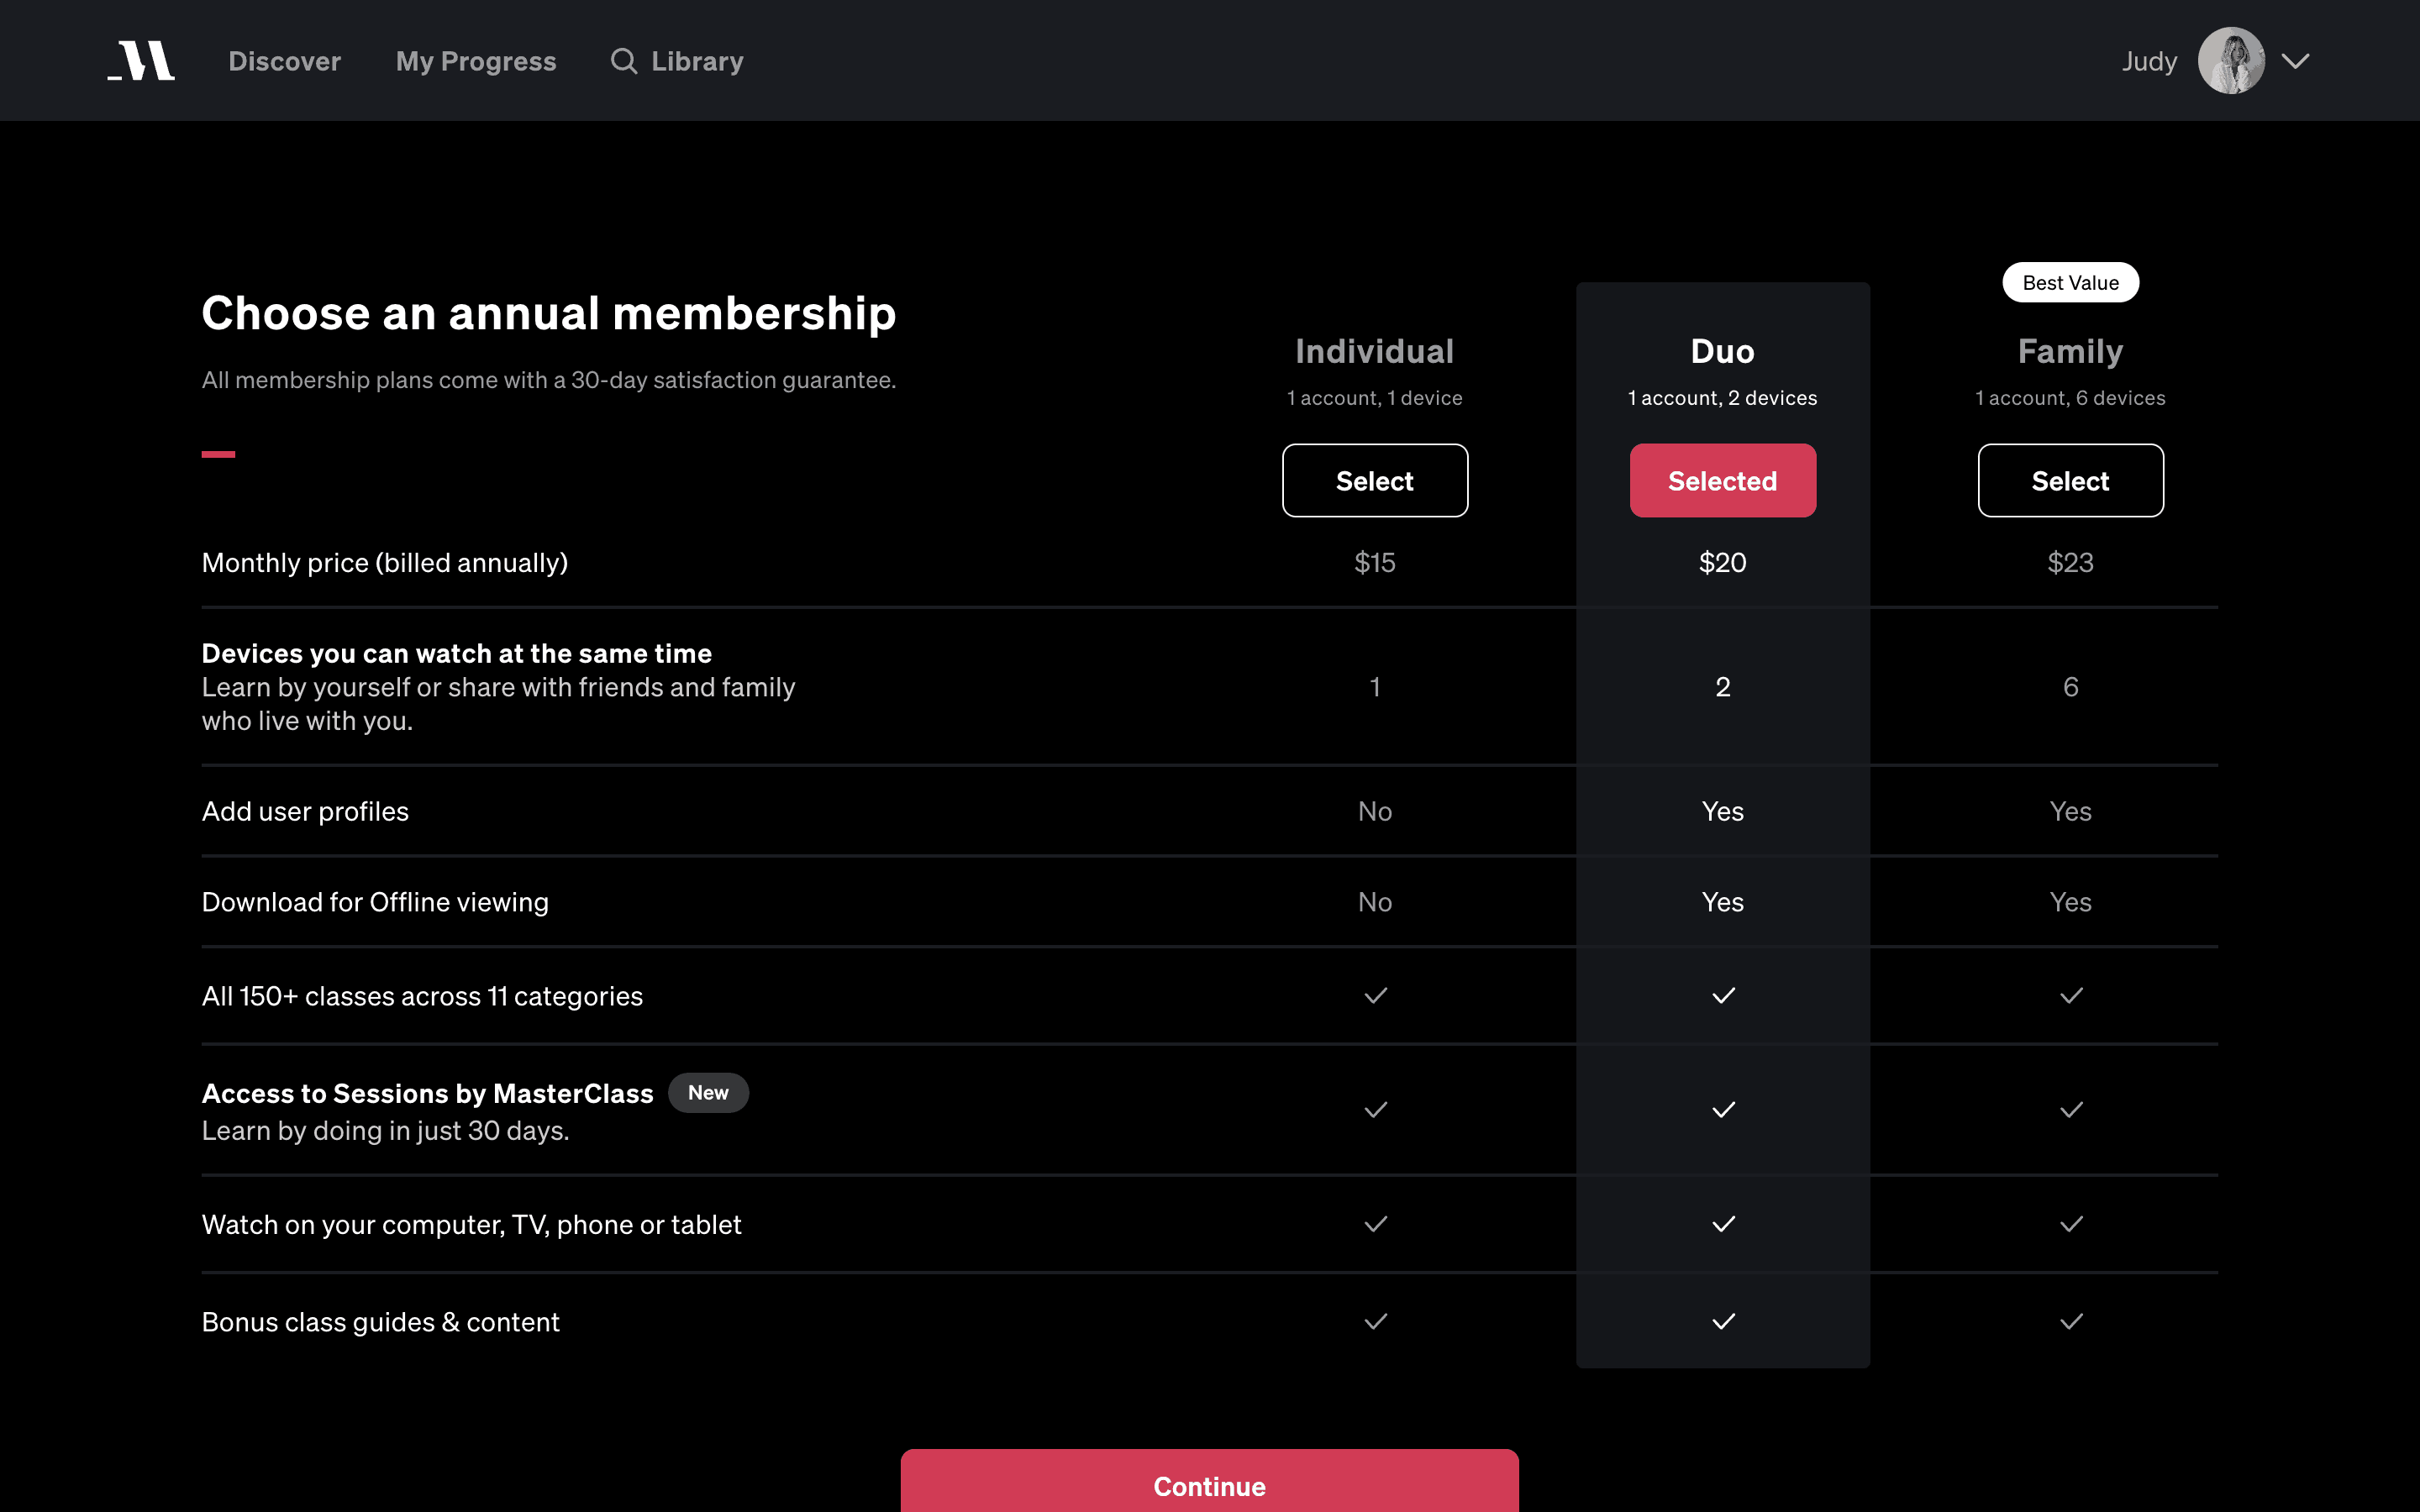This screenshot has width=2420, height=1512.
Task: Go to My Progress
Action: [476, 61]
